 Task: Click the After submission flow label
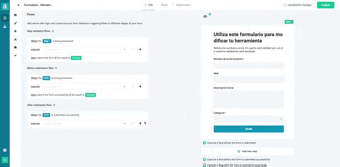coord(39,105)
